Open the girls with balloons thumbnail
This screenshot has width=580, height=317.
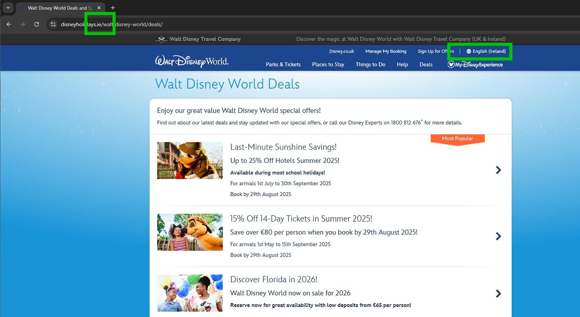(x=190, y=293)
